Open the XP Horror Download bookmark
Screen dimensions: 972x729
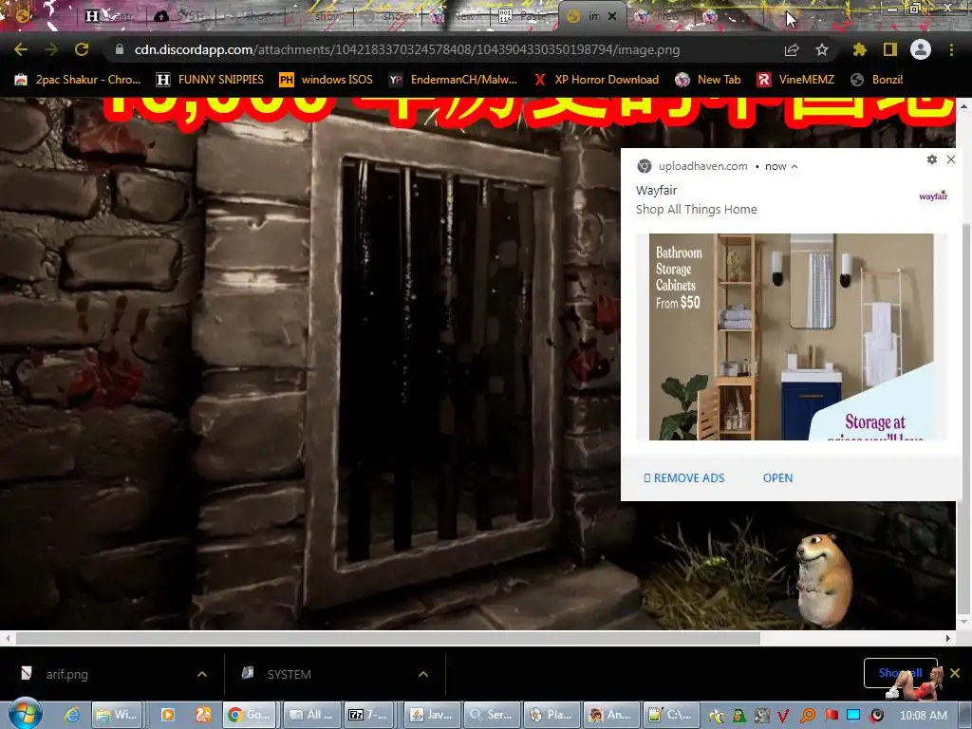(596, 80)
